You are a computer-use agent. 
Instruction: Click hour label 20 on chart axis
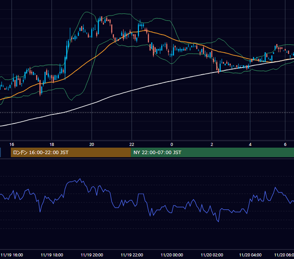click(x=92, y=144)
